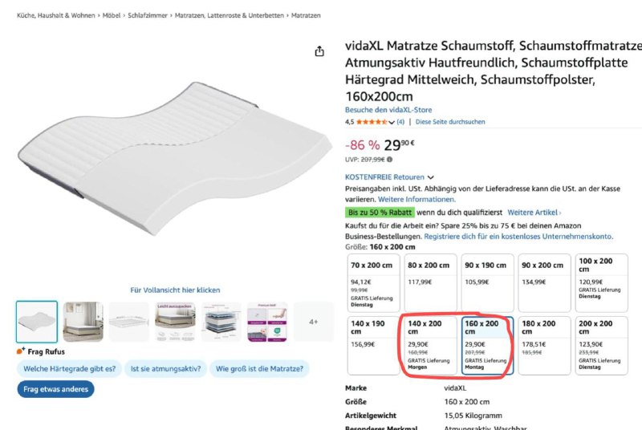Expand the rating dropdown arrow next to stars
The width and height of the screenshot is (642, 430).
click(x=392, y=123)
